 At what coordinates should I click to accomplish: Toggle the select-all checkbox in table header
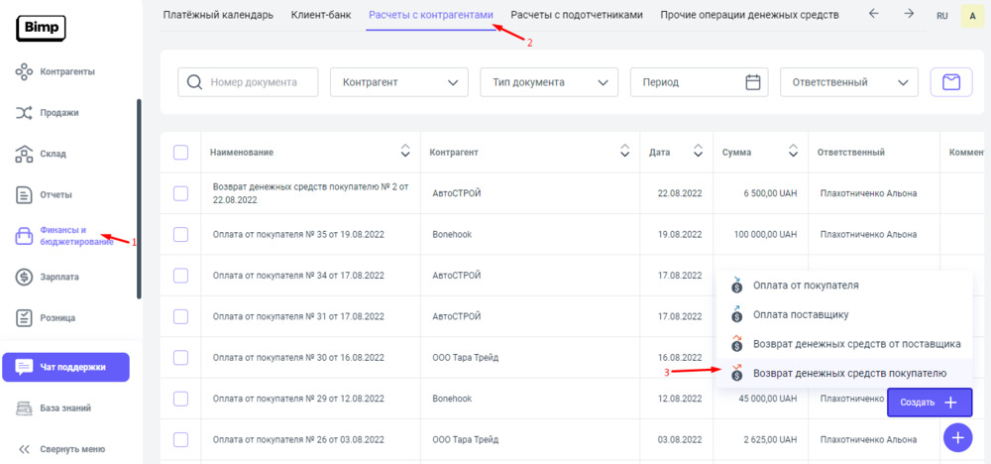180,153
